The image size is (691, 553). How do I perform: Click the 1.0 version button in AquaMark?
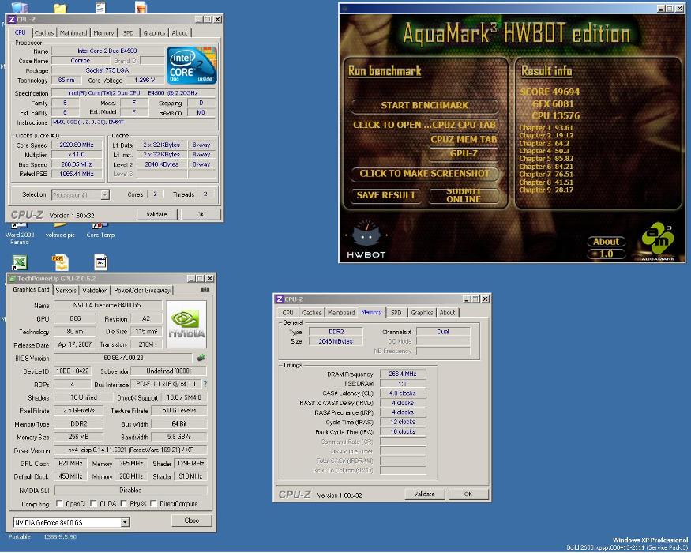coord(606,254)
